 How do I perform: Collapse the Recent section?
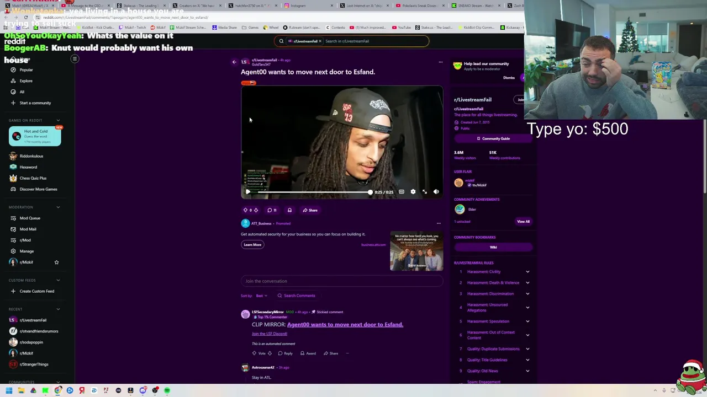(58, 309)
